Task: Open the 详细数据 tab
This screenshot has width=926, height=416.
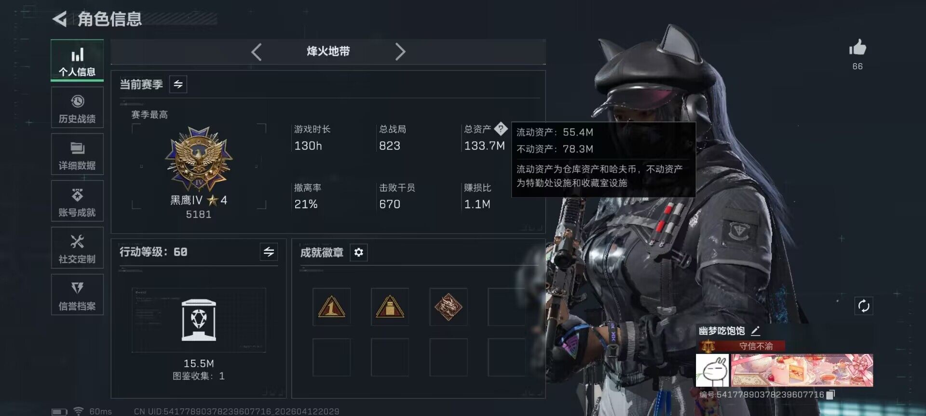Action: pyautogui.click(x=77, y=154)
